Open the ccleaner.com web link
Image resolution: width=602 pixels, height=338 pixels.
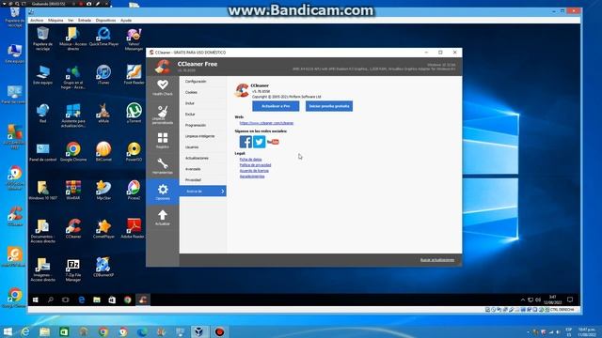266,123
